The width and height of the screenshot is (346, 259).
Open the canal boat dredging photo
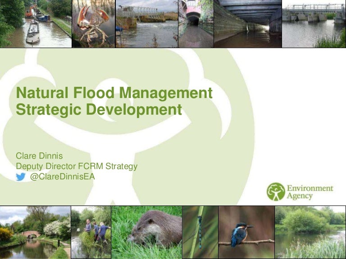pos(36,23)
